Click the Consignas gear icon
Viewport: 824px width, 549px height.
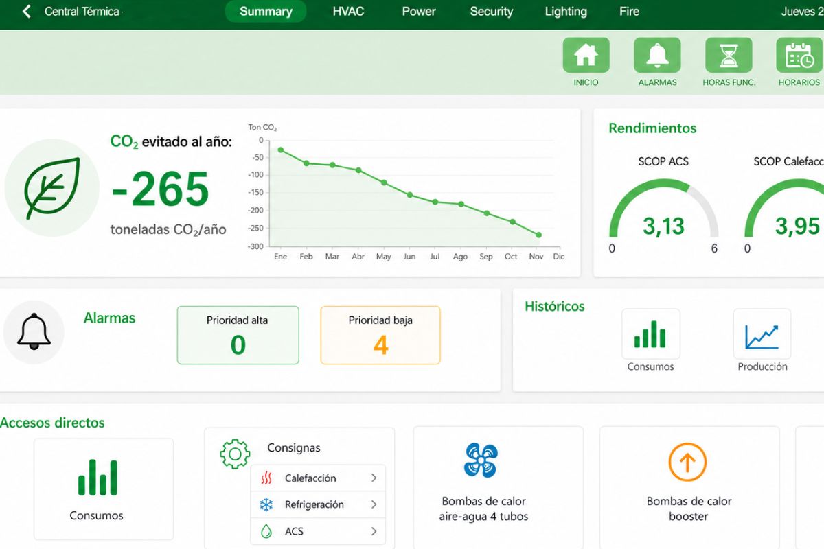point(235,454)
